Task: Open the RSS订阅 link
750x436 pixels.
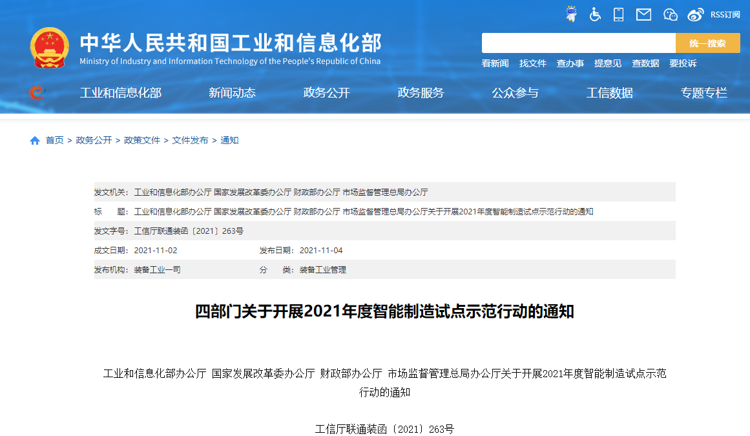Action: point(725,15)
